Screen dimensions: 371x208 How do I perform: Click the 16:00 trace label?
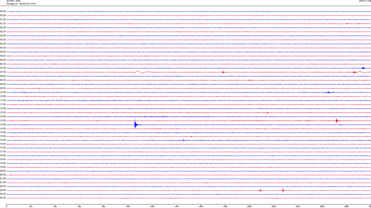click(x=3, y=140)
